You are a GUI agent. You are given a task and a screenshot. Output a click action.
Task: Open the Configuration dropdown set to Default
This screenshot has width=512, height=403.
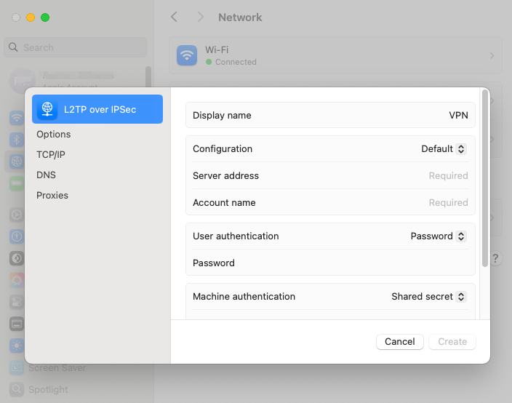point(444,149)
